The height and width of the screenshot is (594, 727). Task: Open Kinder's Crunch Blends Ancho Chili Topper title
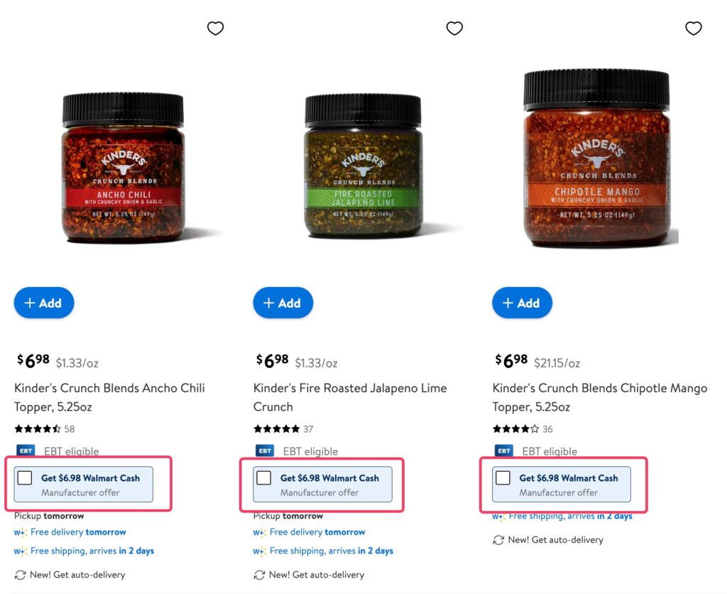[x=109, y=397]
